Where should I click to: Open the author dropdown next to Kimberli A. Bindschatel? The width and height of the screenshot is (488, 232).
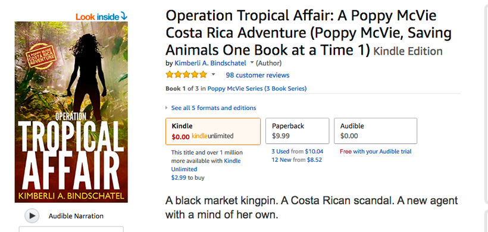point(252,63)
